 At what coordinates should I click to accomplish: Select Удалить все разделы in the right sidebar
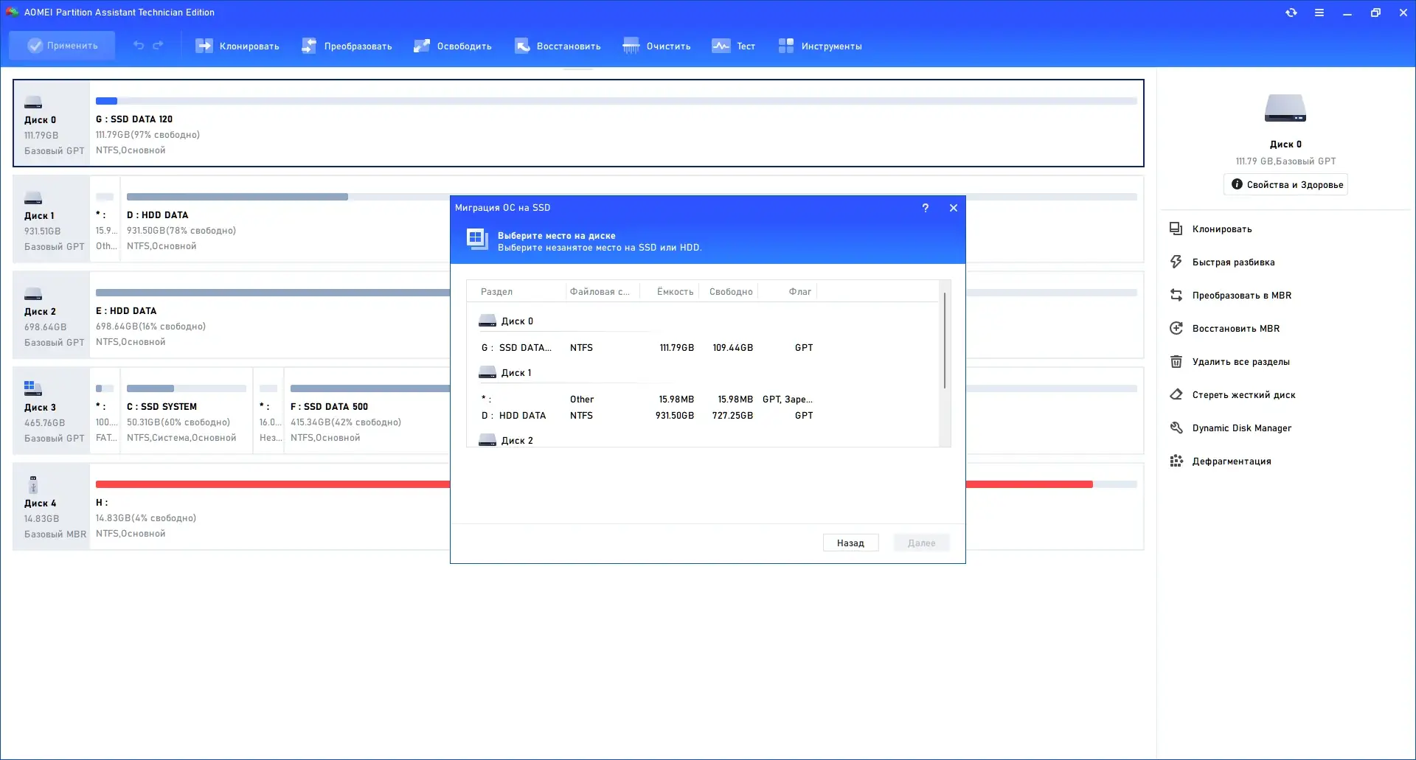point(1241,361)
